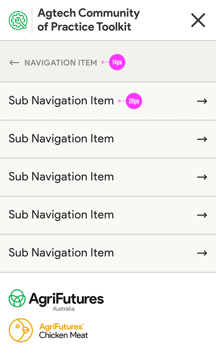Select the second Sub Navigation Item

[61, 139]
